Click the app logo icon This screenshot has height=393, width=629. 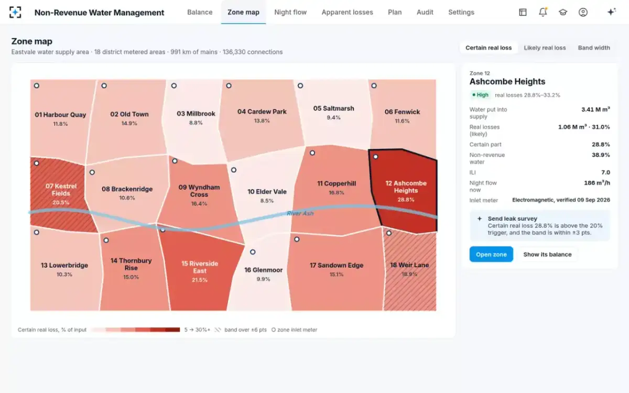tap(16, 12)
